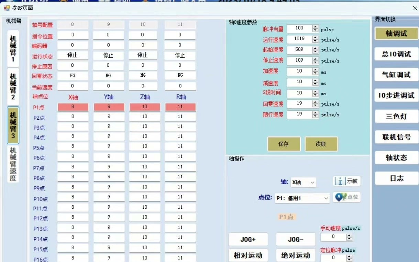
Task: Adjust 定位脉冲 spinner arrows
Action: [350, 258]
